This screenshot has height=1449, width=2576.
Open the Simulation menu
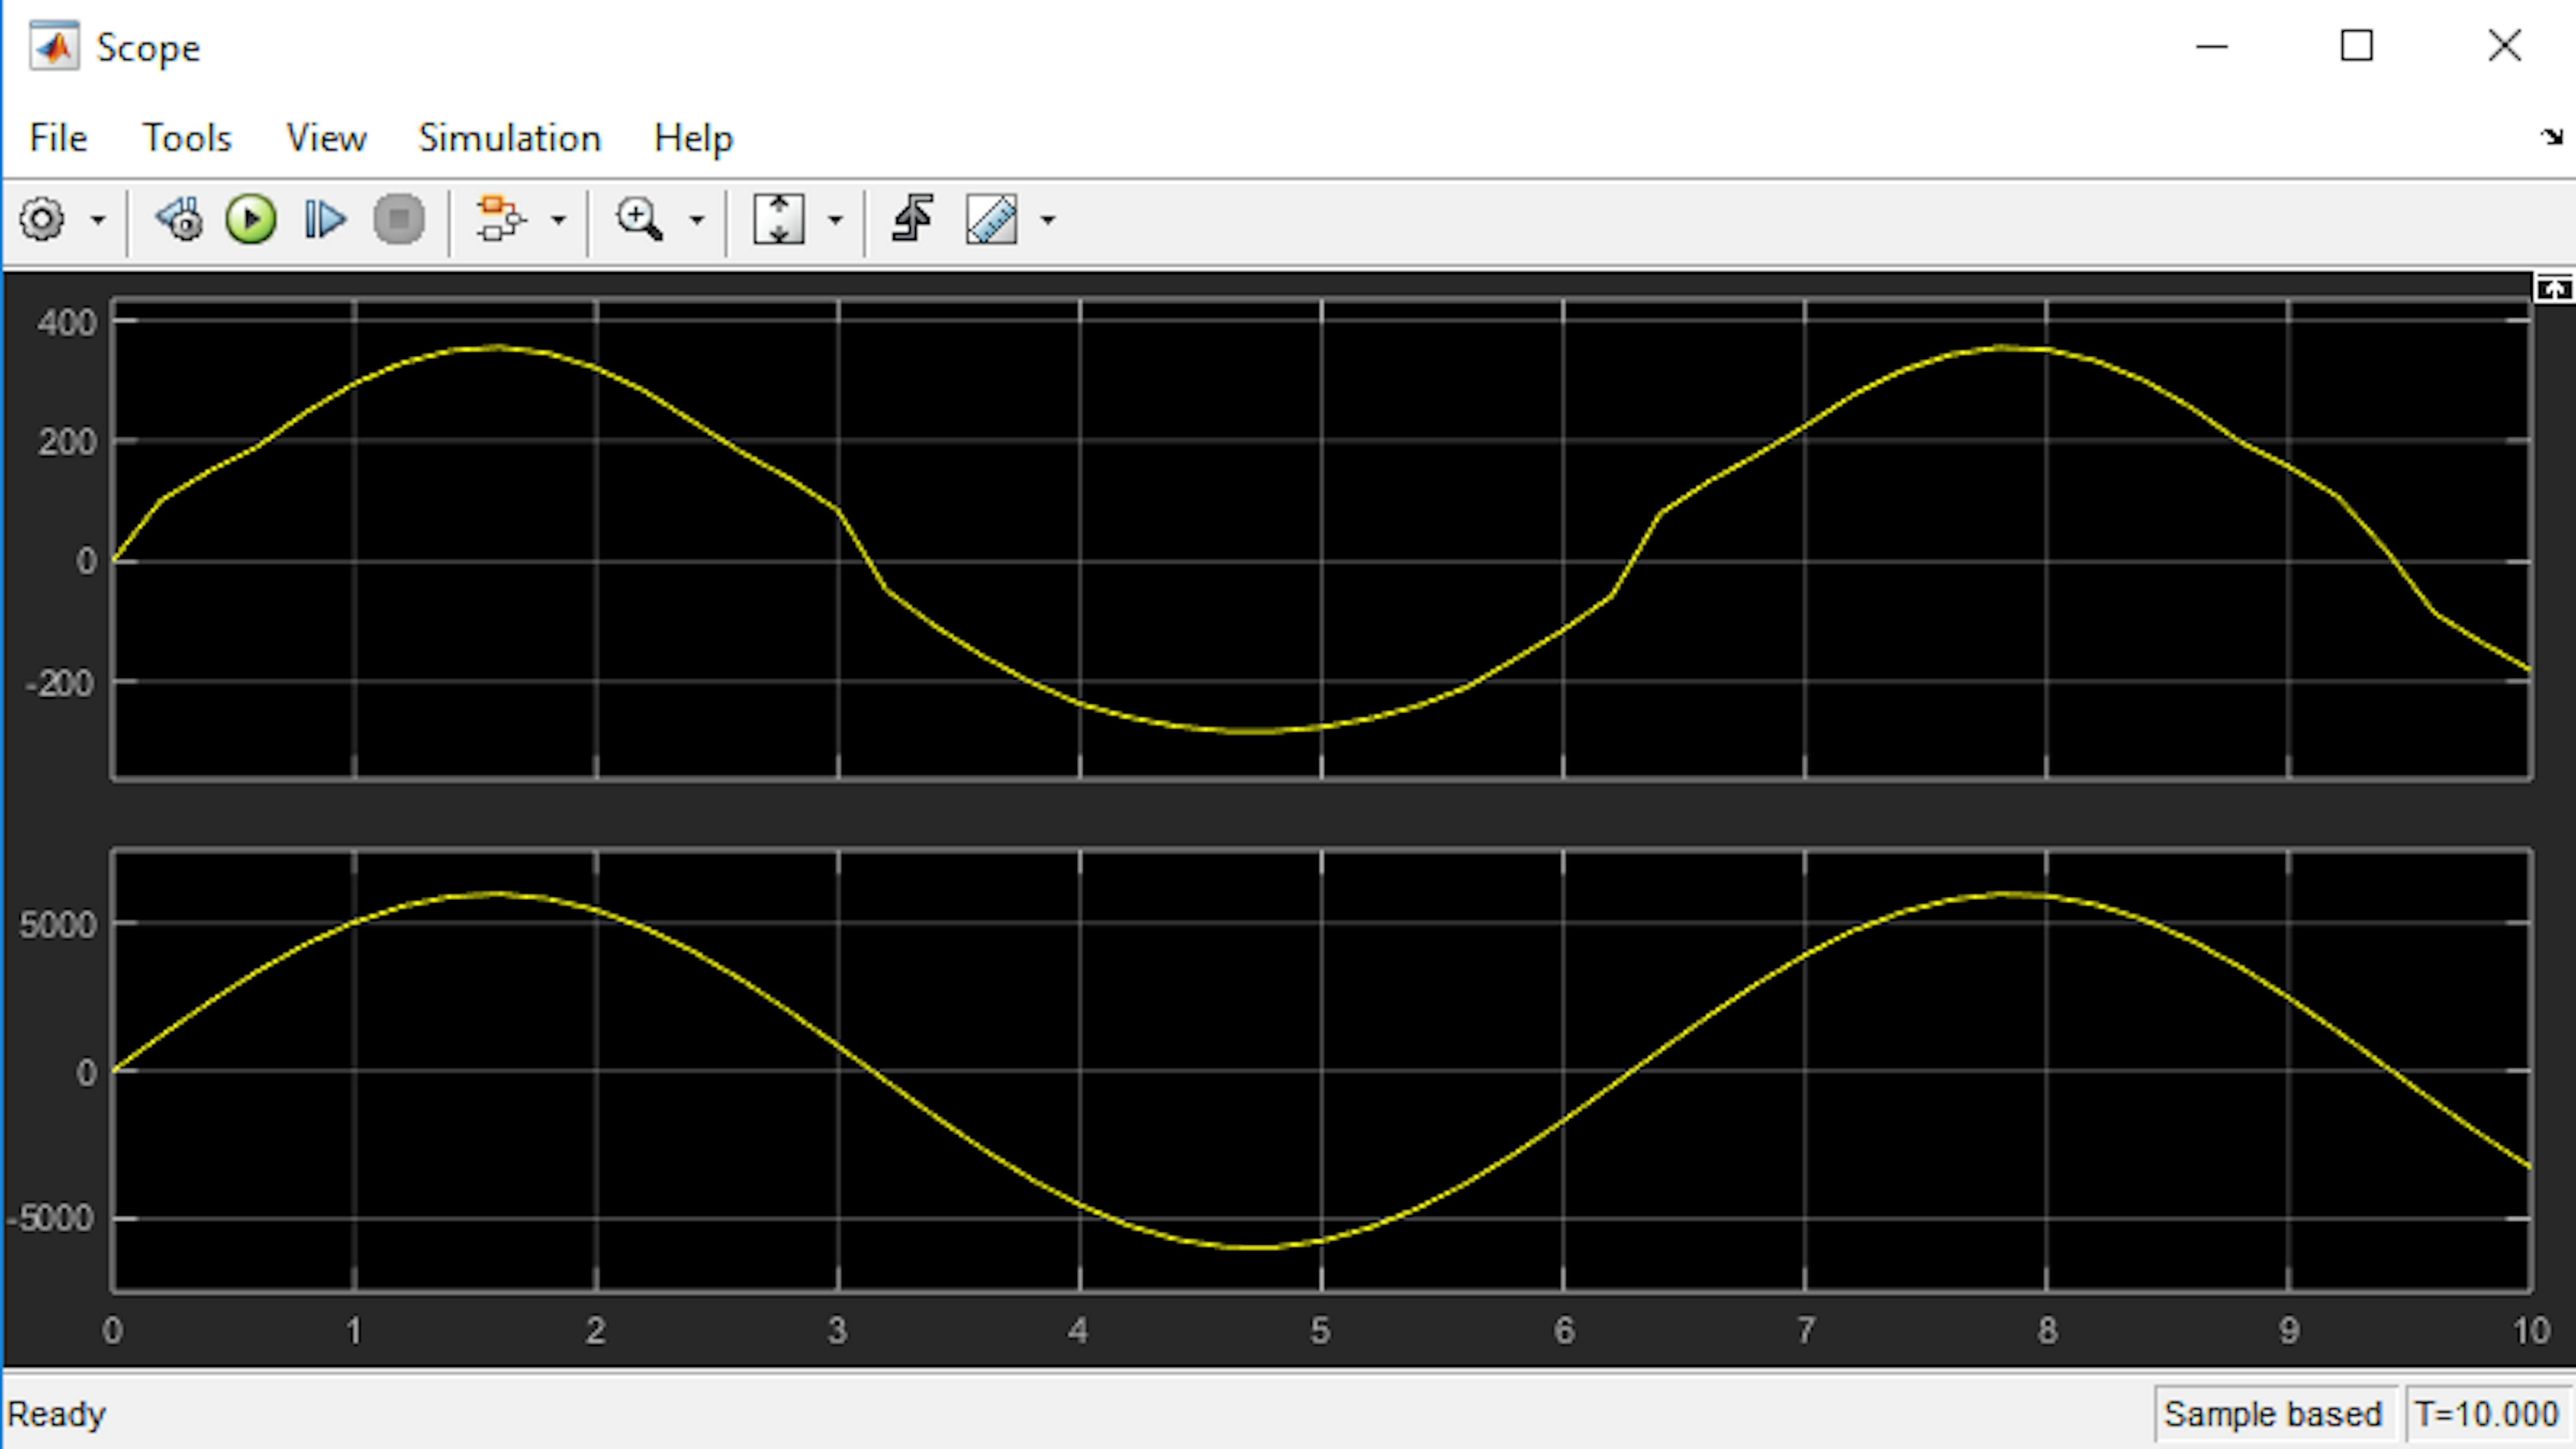click(x=509, y=138)
